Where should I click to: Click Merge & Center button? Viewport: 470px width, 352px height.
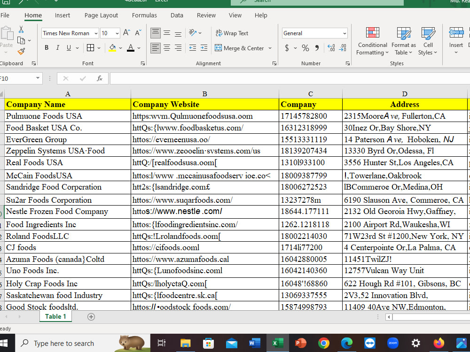(239, 48)
